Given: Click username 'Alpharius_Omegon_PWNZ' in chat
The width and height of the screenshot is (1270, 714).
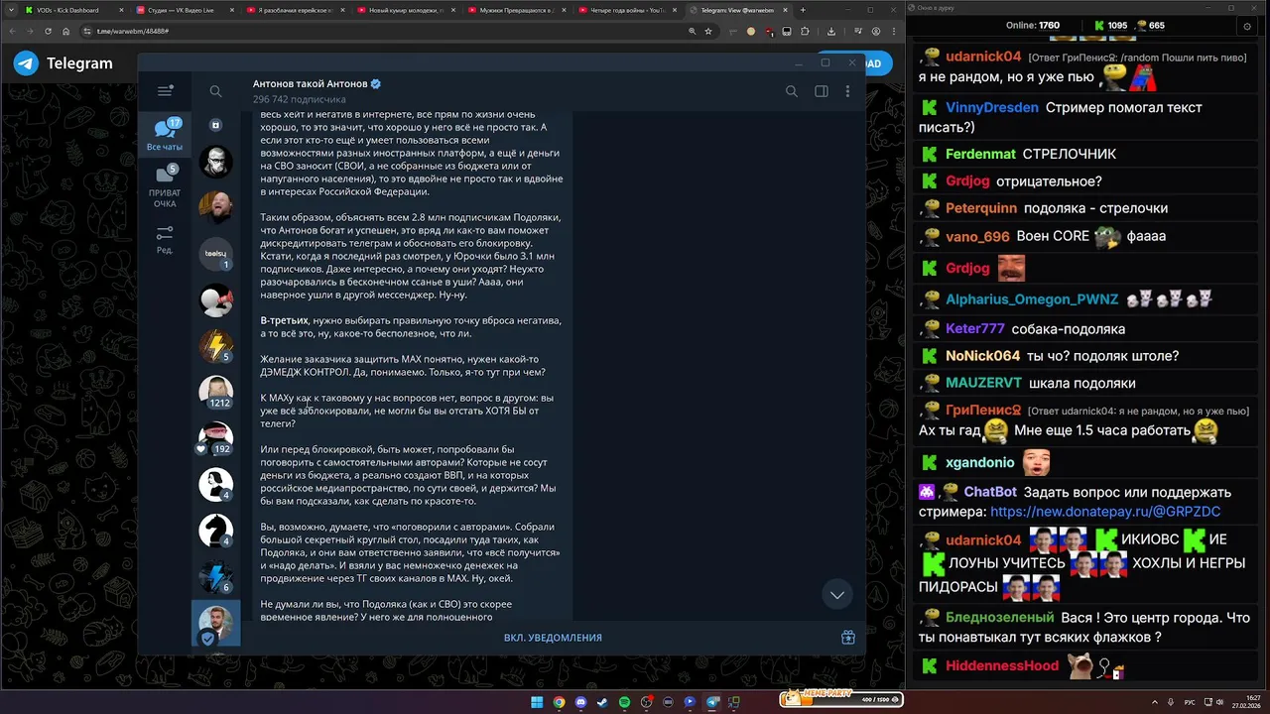Looking at the screenshot, I should [x=1032, y=299].
